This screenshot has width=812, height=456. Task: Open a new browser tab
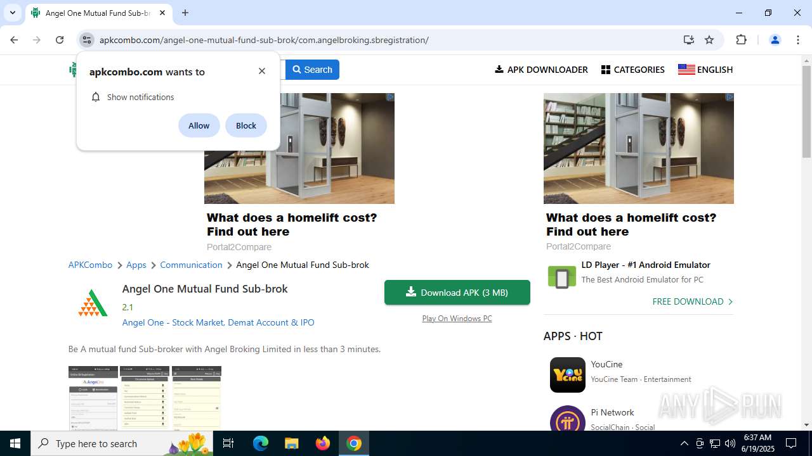tap(185, 13)
